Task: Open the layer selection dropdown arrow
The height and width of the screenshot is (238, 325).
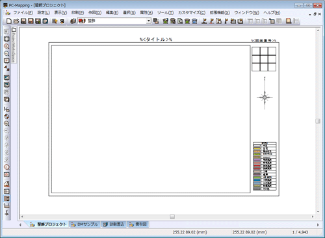Action: pos(148,21)
